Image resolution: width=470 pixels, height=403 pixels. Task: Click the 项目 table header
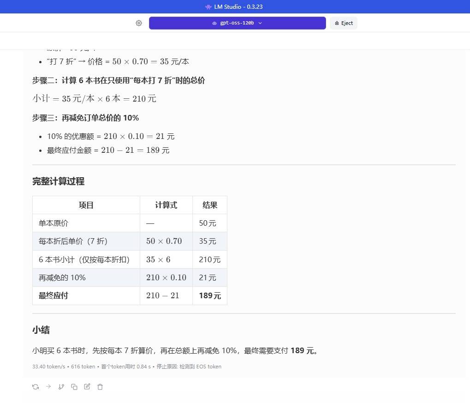point(86,205)
